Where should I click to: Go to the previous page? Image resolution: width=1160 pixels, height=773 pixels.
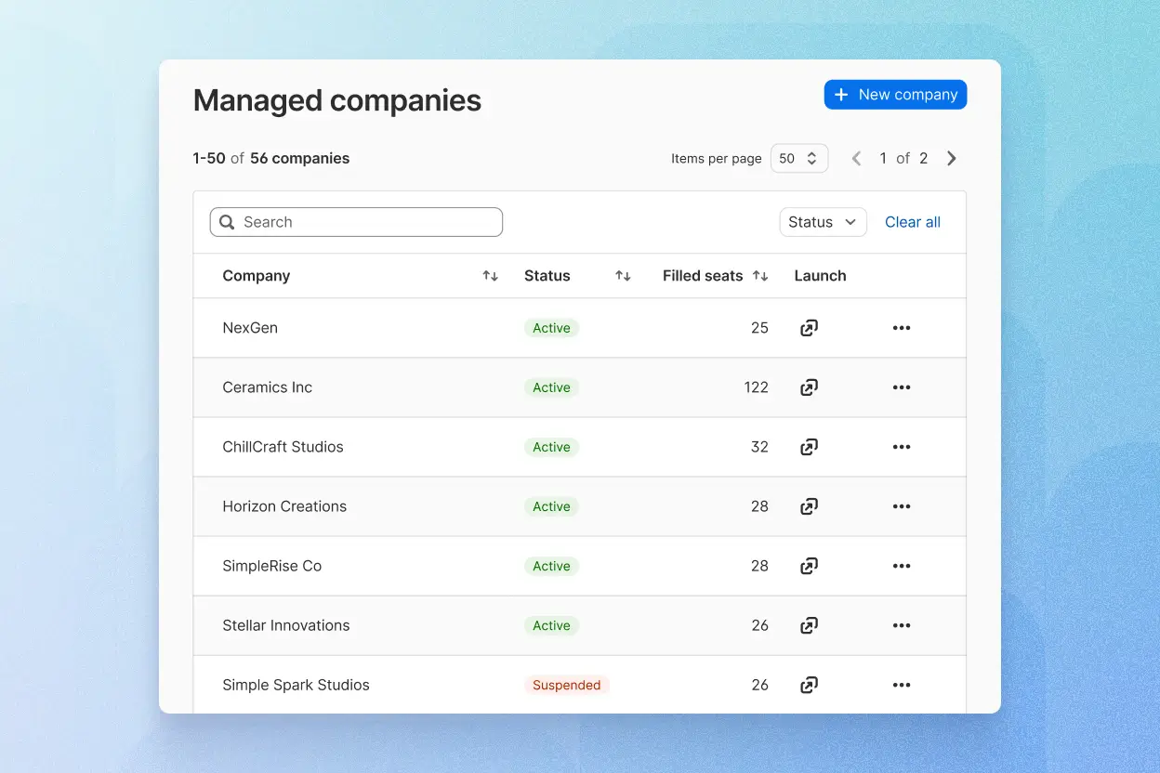click(x=857, y=159)
